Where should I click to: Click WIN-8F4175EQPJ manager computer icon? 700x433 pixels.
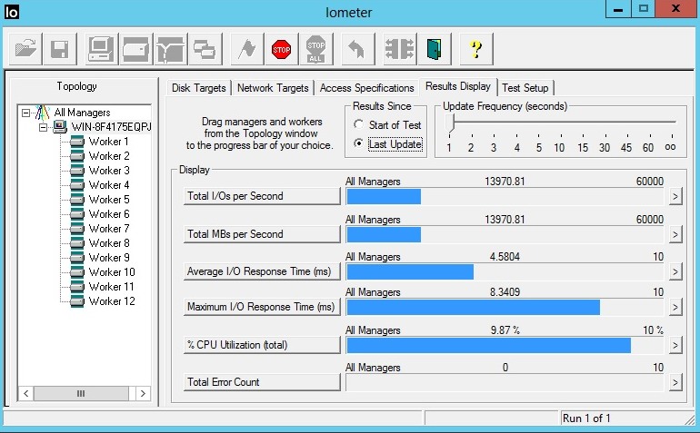pyautogui.click(x=60, y=127)
